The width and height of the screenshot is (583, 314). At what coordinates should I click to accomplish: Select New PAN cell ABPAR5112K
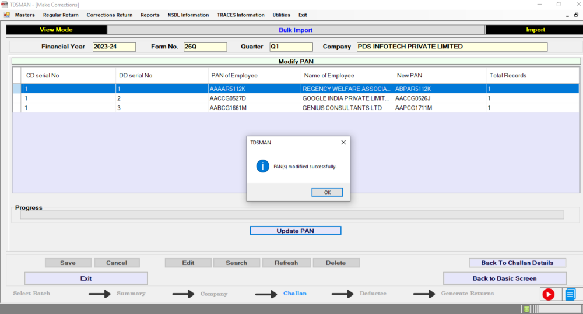(440, 89)
